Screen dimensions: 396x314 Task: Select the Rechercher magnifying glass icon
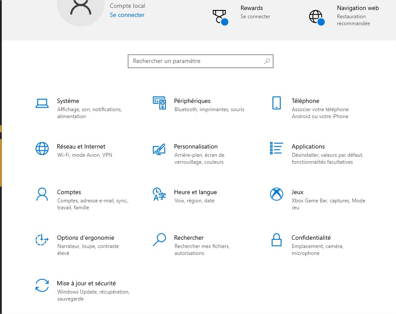tap(159, 240)
